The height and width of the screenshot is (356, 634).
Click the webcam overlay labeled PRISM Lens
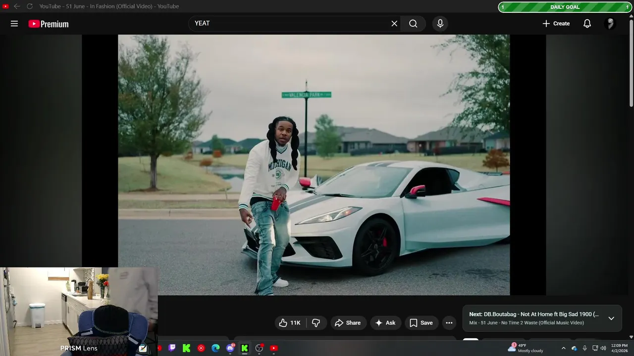(79, 311)
